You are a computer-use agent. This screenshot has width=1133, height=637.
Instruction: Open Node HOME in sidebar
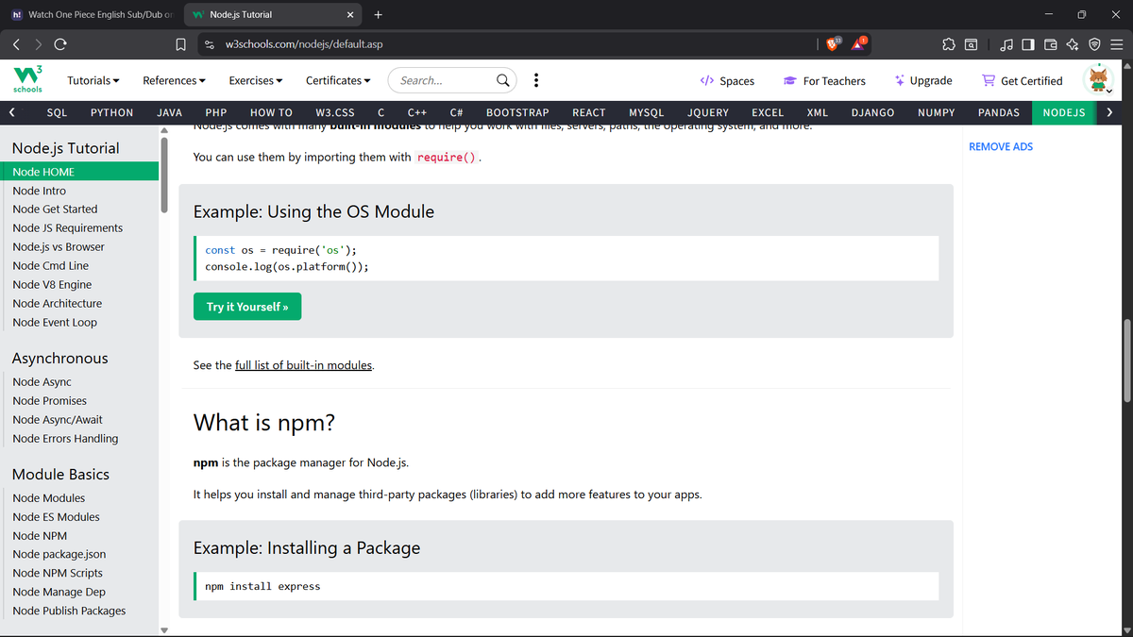(79, 172)
